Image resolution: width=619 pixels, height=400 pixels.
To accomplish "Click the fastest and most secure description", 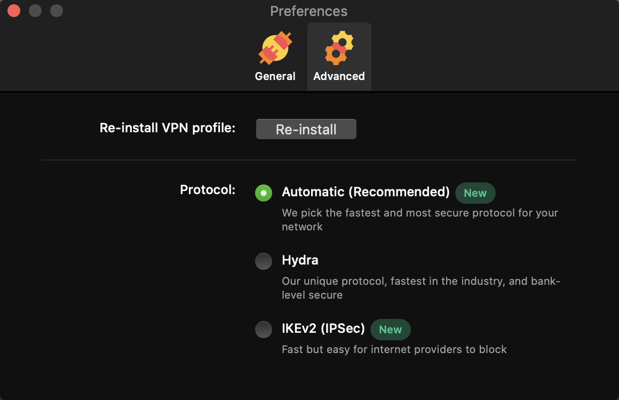I will tap(420, 220).
